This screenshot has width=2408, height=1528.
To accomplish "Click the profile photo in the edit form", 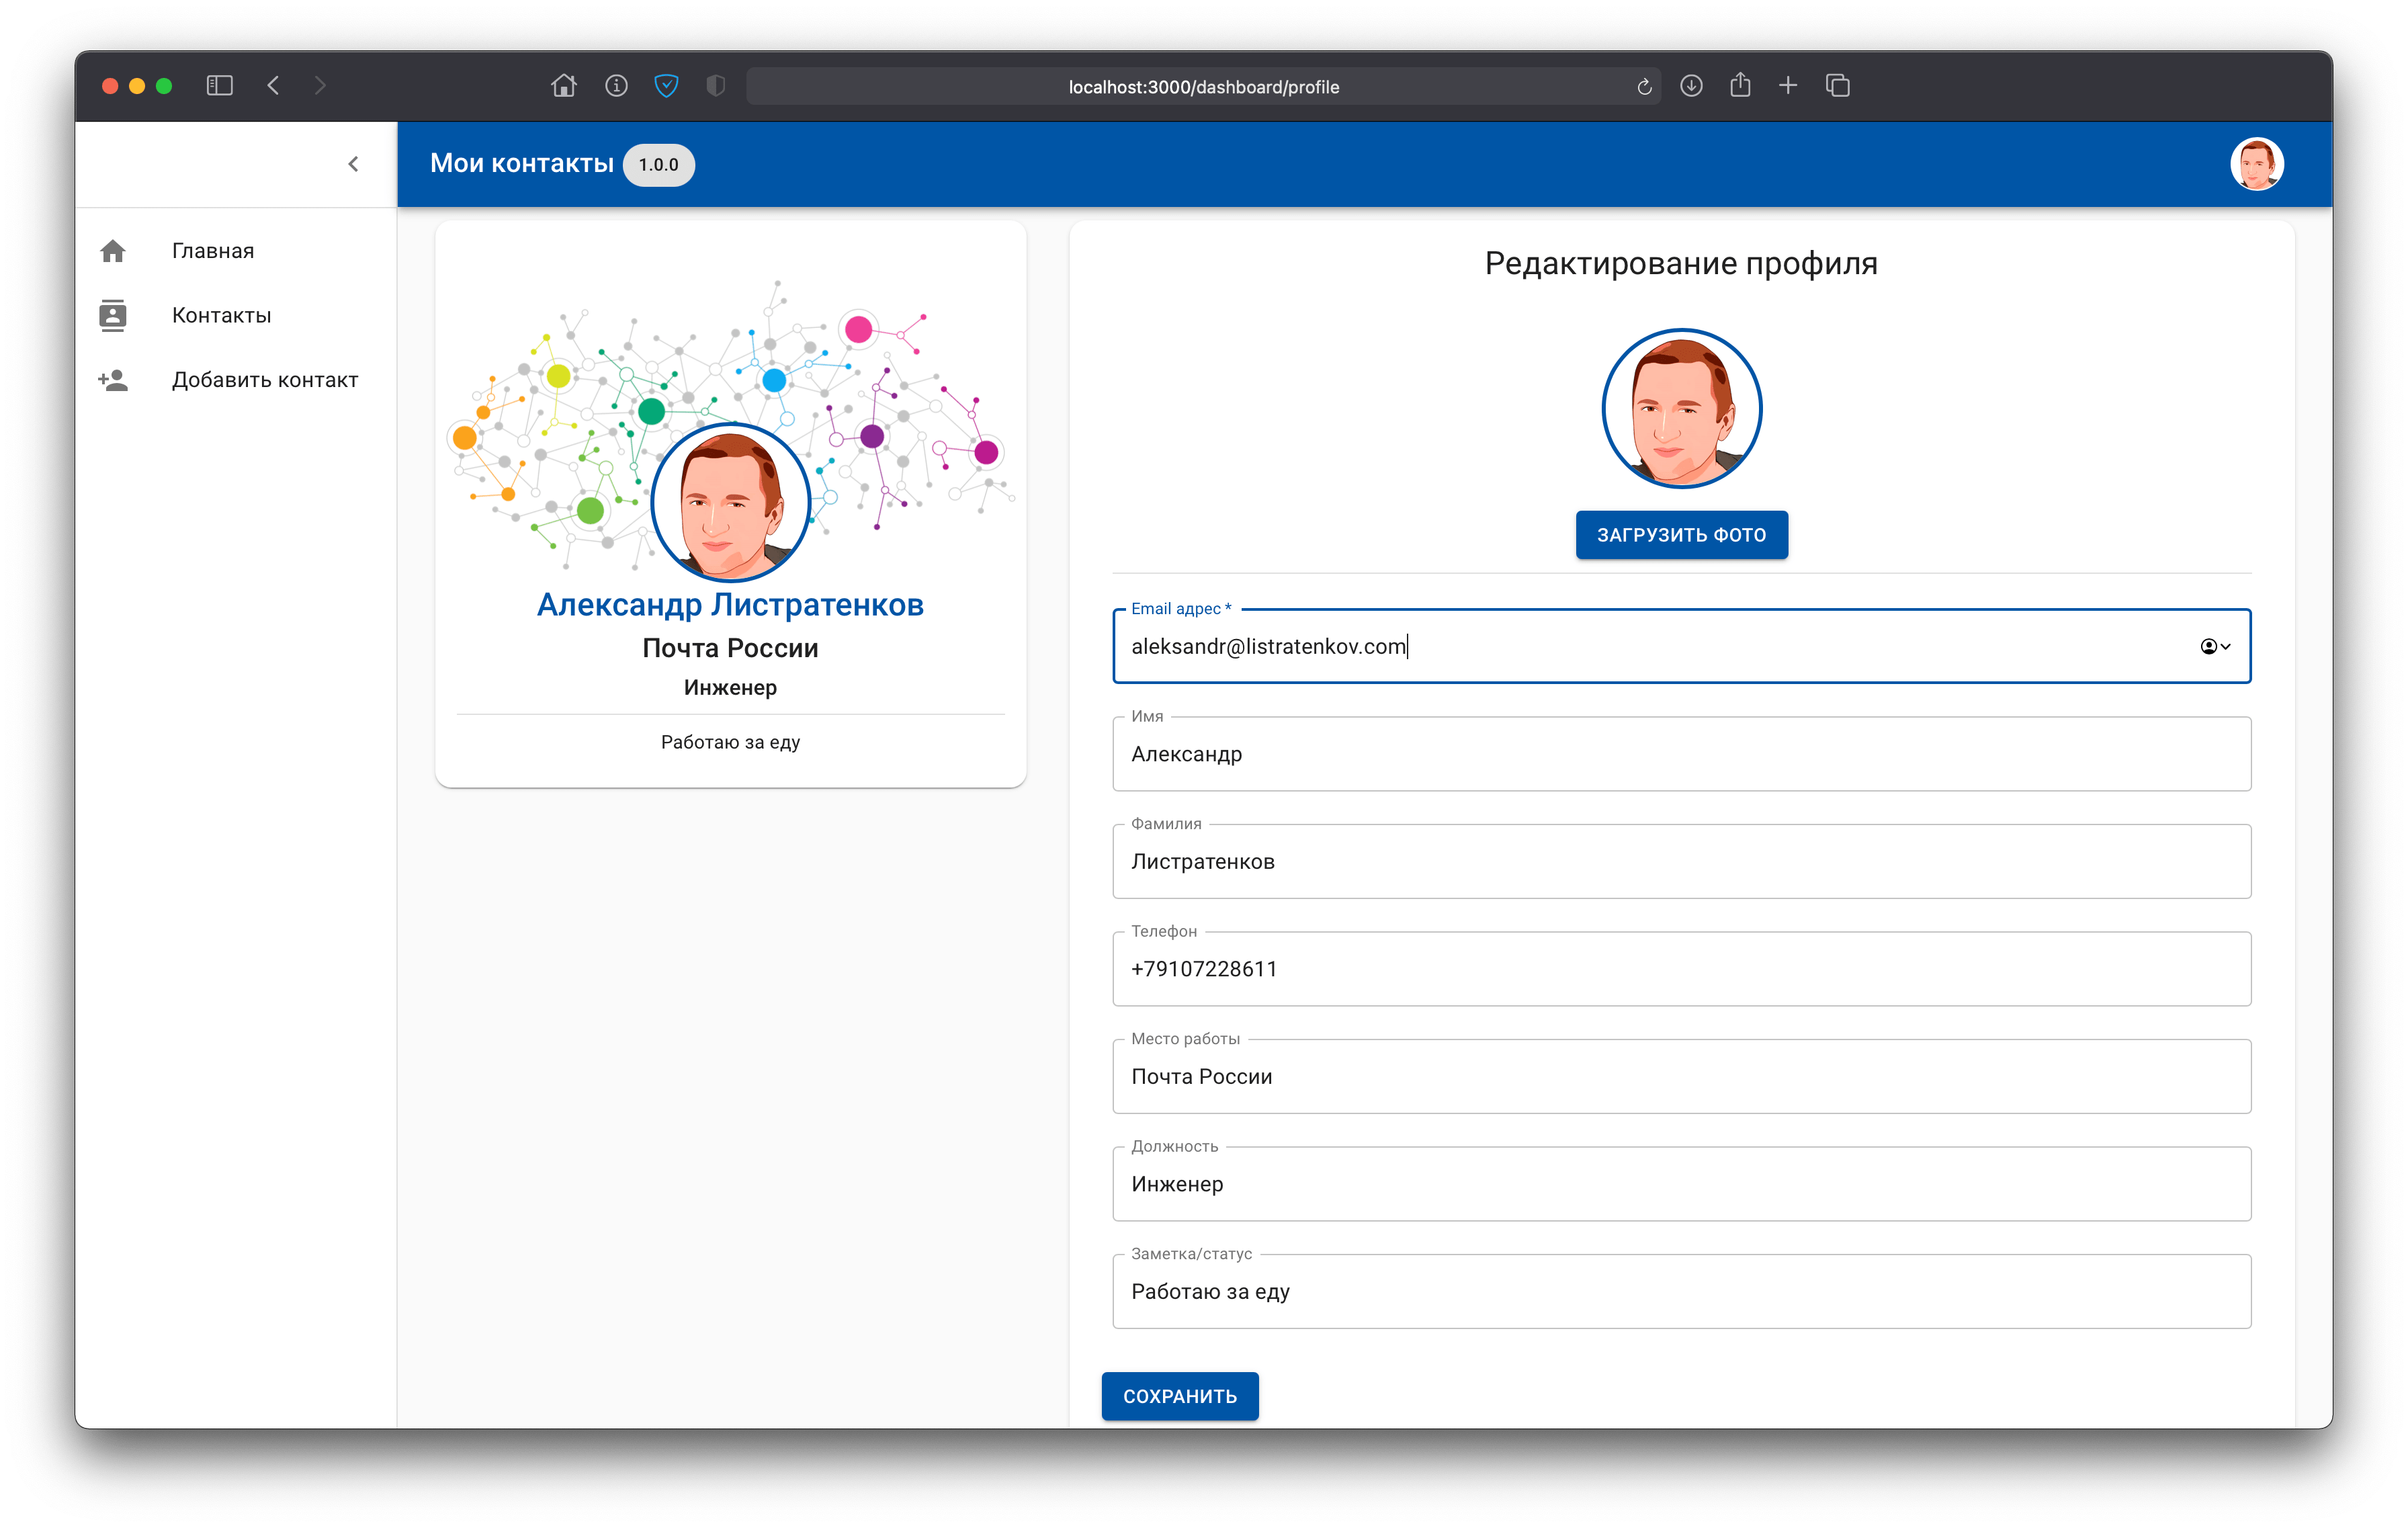I will click(x=1681, y=409).
